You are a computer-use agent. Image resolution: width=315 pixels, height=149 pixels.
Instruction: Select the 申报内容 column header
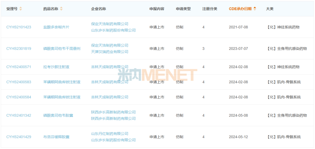point(157,9)
